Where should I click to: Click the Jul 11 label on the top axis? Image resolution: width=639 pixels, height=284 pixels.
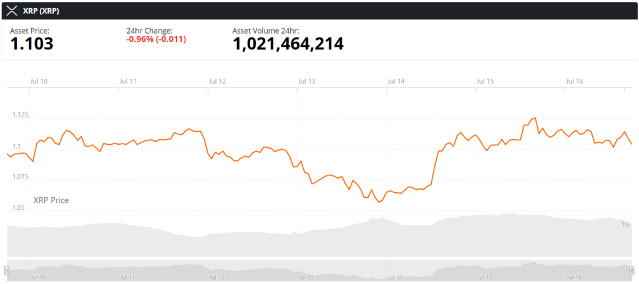click(128, 81)
